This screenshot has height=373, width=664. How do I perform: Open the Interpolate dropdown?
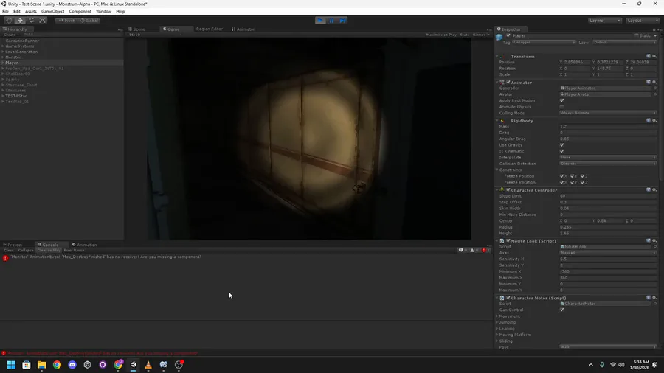[x=608, y=157]
